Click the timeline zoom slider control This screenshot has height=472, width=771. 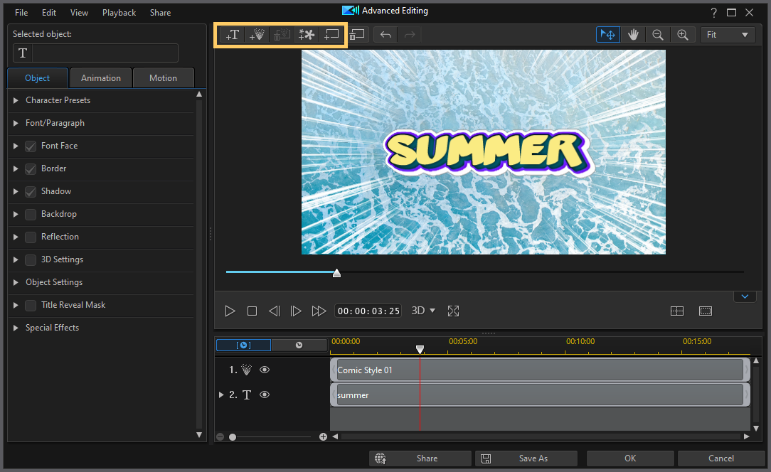pyautogui.click(x=233, y=436)
